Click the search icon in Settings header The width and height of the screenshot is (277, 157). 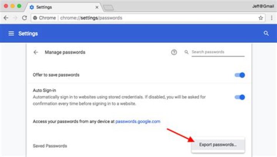266,34
